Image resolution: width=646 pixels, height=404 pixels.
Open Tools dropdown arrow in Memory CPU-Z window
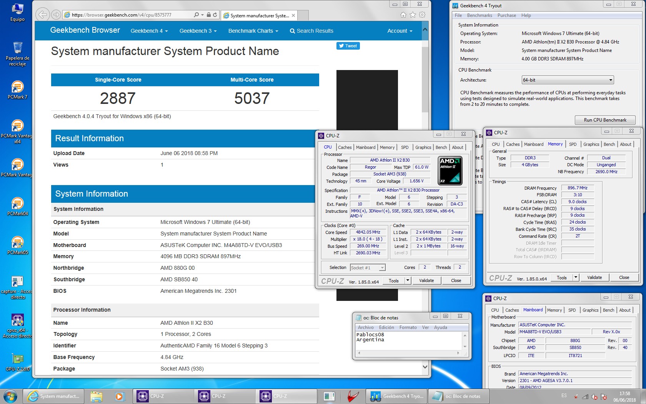(576, 277)
